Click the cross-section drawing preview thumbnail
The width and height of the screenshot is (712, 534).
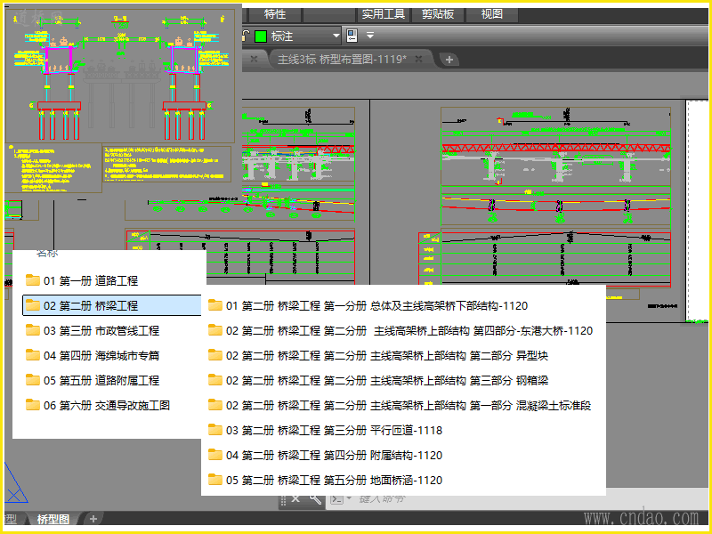coord(120,75)
